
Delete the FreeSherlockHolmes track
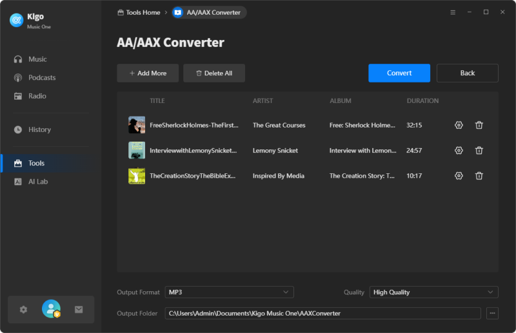coord(479,125)
